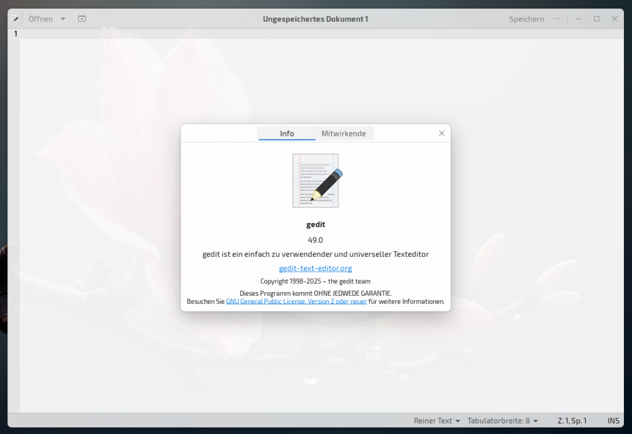
Task: Minimize the gedit window
Action: [x=578, y=19]
